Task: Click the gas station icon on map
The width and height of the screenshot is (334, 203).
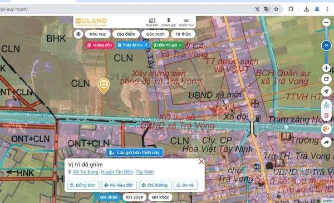Action: tap(258, 118)
